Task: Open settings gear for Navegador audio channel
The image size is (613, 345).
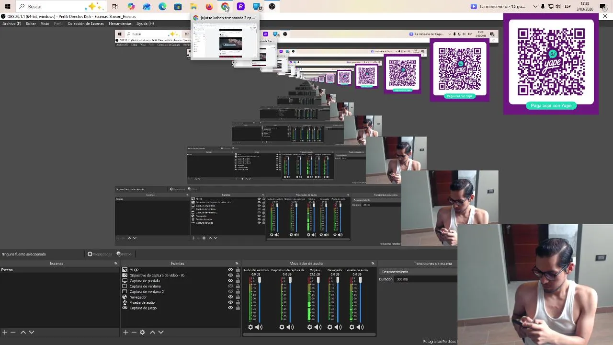Action: click(329, 327)
